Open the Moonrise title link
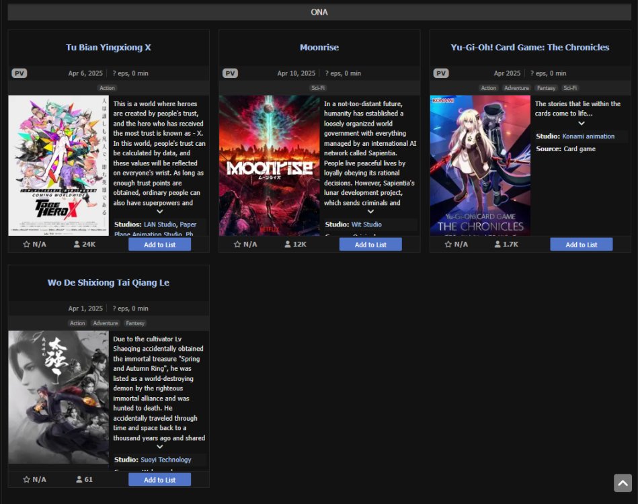The width and height of the screenshot is (638, 504). pyautogui.click(x=319, y=47)
